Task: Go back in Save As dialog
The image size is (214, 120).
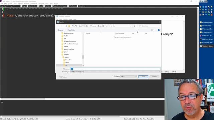Action: (x=58, y=26)
